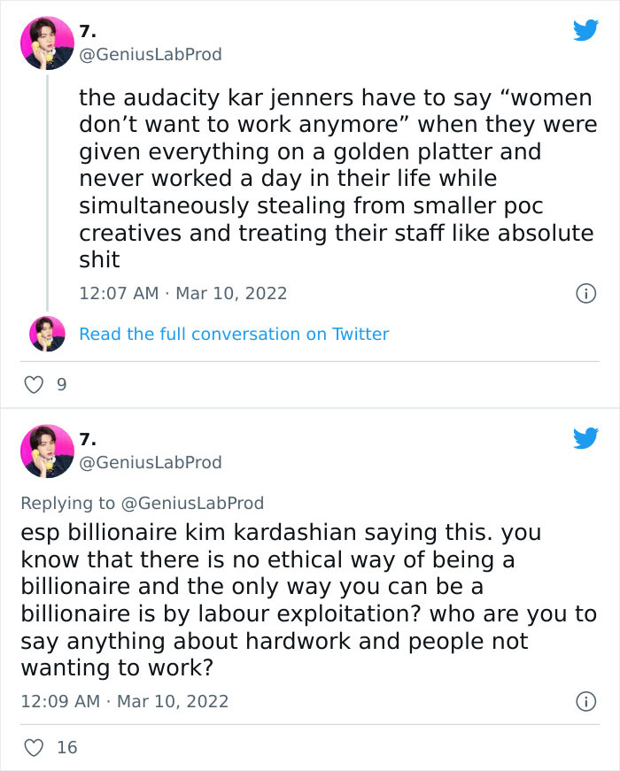620x771 pixels.
Task: Click the Twitter bird icon on the first tweet
Action: [586, 30]
